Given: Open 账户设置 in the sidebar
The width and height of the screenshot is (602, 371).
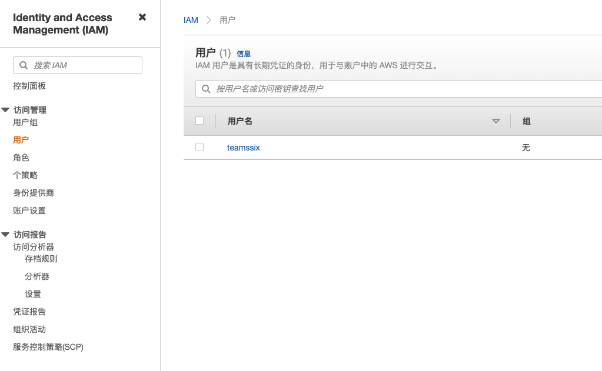Looking at the screenshot, I should (29, 210).
